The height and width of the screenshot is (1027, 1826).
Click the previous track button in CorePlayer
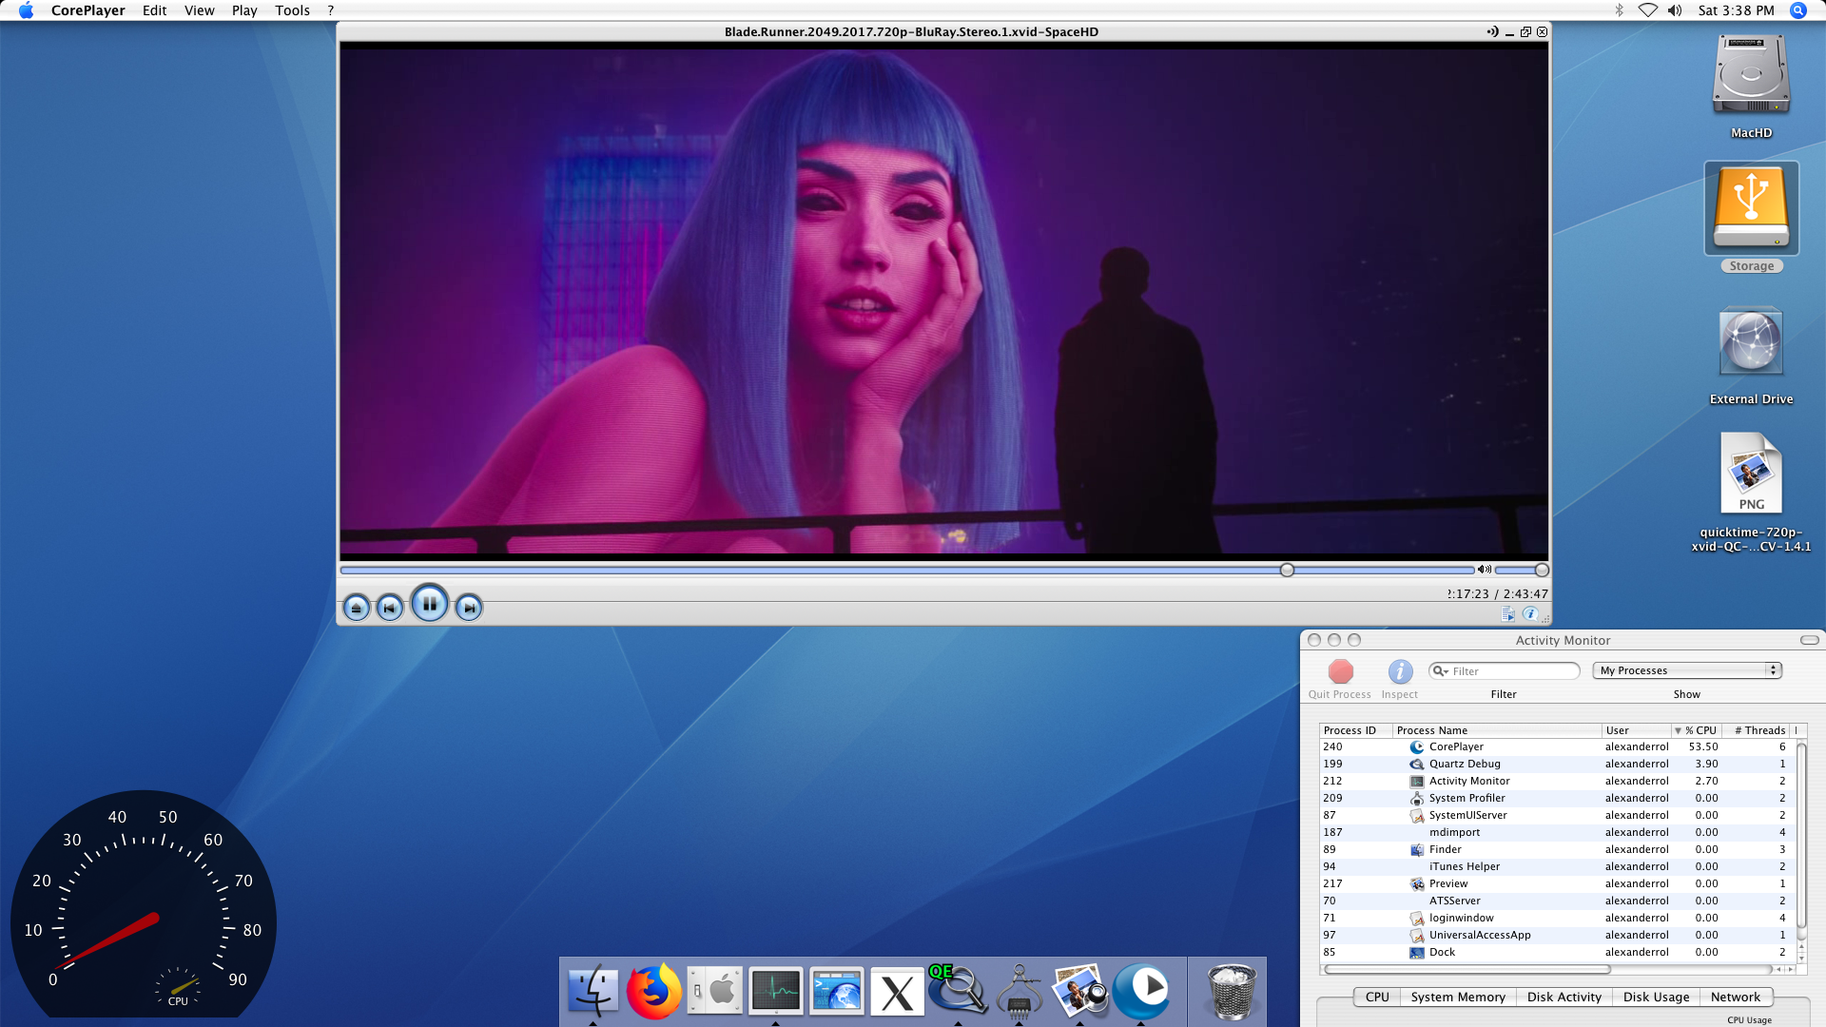pos(390,608)
